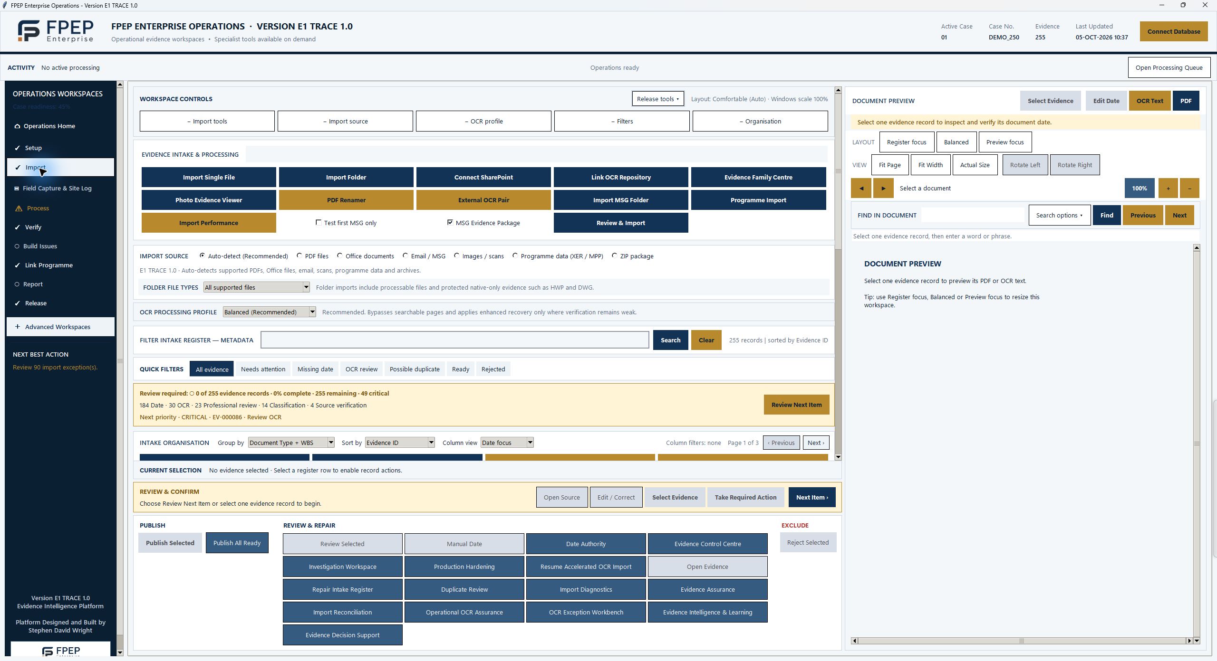
Task: Enable Test first MSG only checkbox
Action: (x=319, y=222)
